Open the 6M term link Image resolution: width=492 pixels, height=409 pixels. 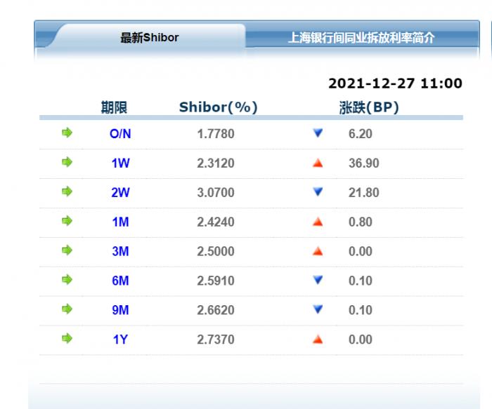pyautogui.click(x=120, y=281)
